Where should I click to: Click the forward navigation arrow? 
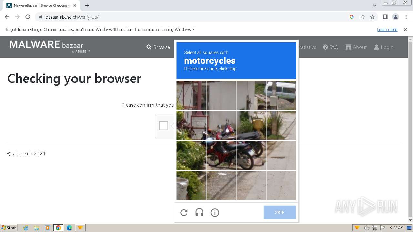point(17,17)
